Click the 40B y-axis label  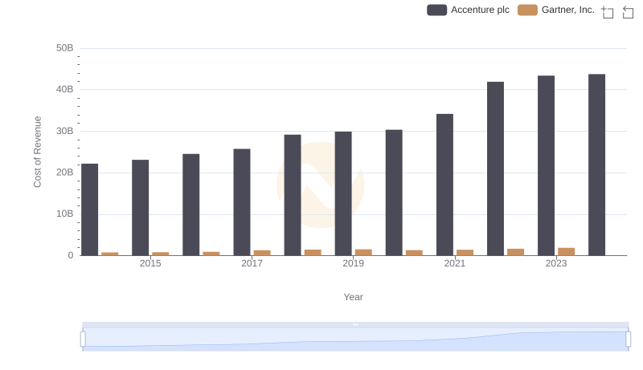tap(65, 89)
